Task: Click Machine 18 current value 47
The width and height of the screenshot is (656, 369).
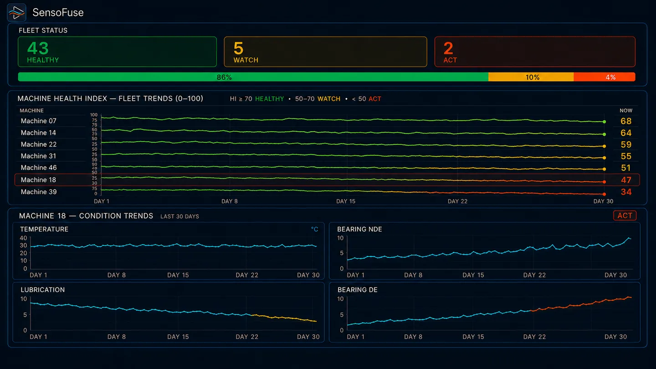Action: click(x=626, y=180)
